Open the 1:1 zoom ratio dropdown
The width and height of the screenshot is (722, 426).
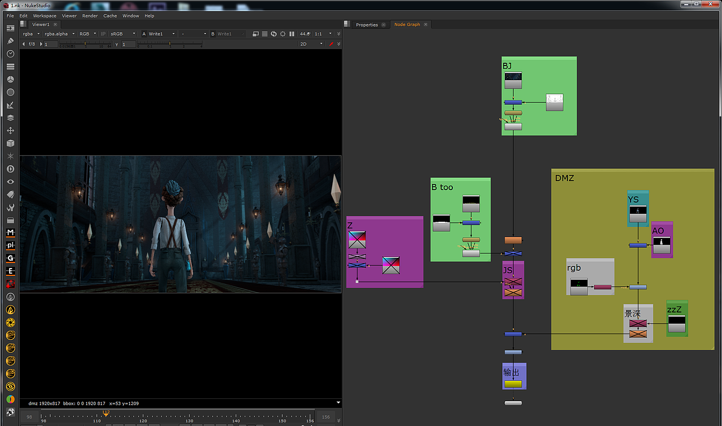click(322, 34)
